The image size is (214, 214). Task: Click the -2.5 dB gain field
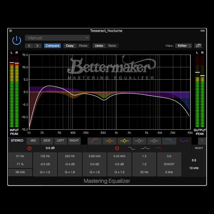click(x=45, y=164)
